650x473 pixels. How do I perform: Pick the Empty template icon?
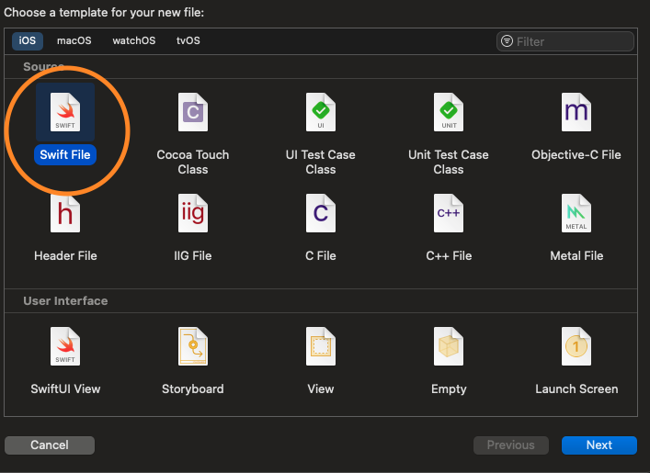(449, 346)
